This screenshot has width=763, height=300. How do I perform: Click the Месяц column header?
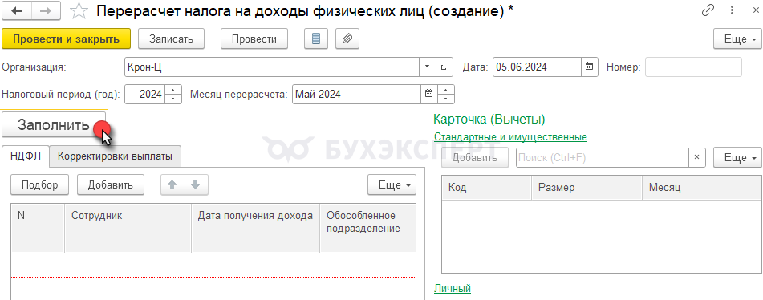[701, 187]
